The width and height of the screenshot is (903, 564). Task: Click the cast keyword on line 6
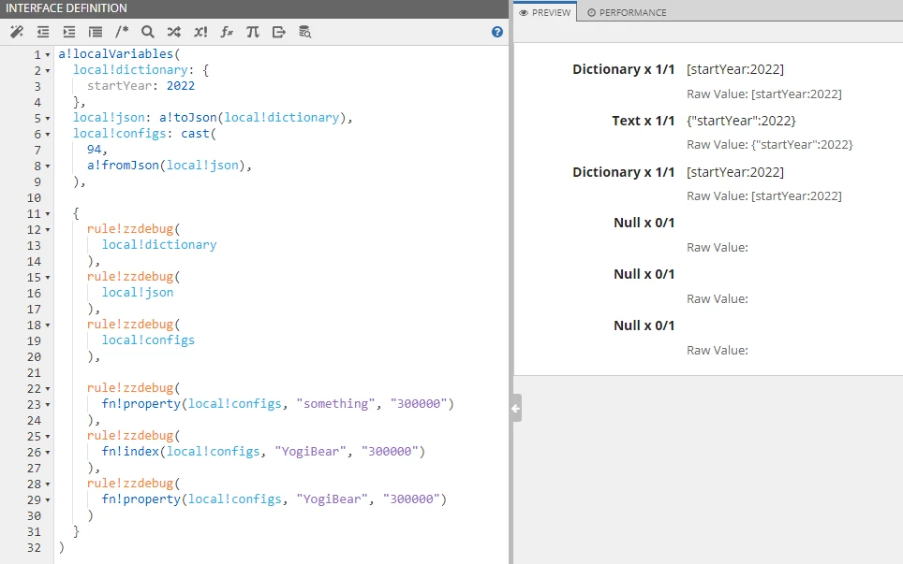coord(195,134)
